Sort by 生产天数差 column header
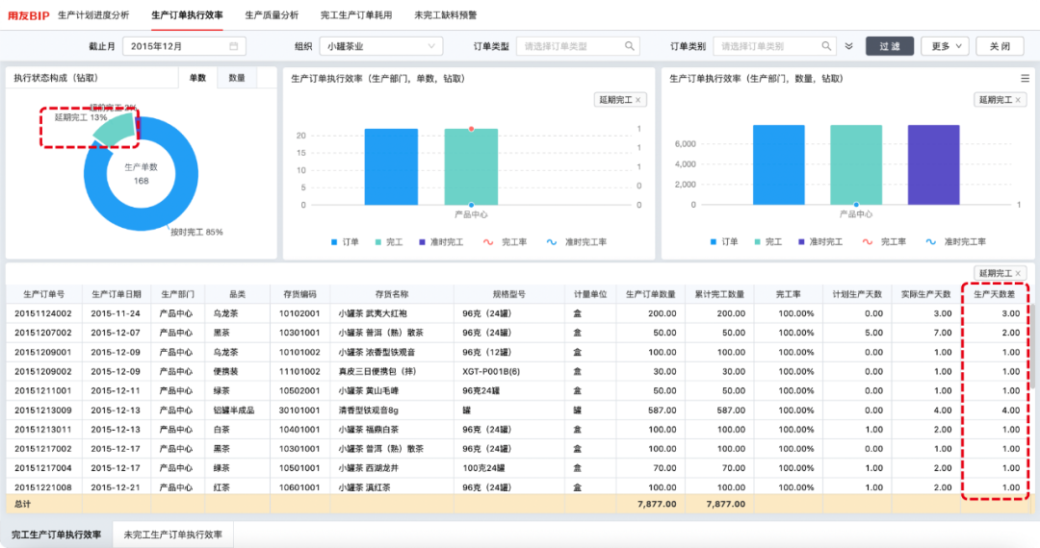This screenshot has height=548, width=1040. (994, 294)
